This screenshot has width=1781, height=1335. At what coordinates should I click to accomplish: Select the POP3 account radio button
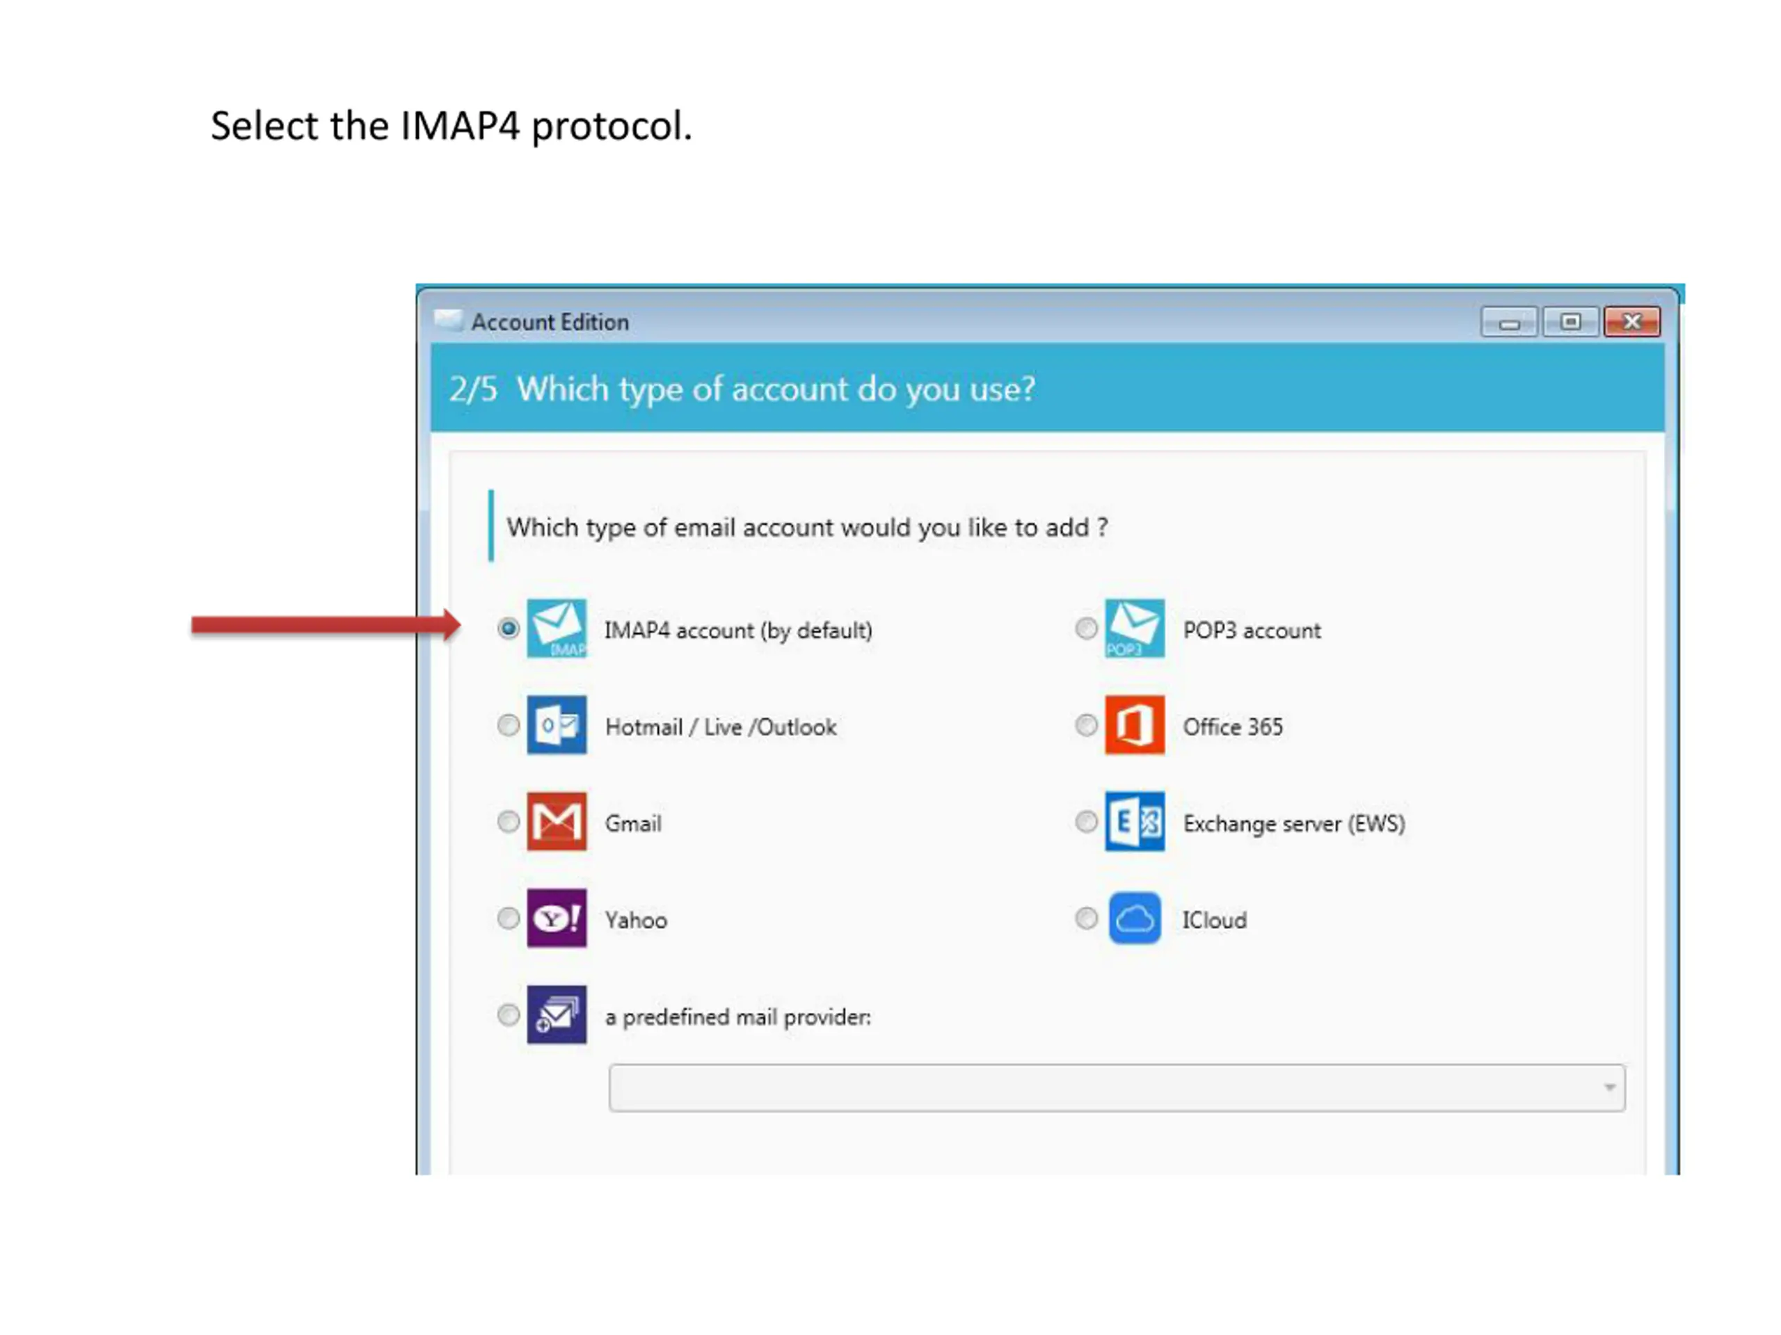pyautogui.click(x=1086, y=628)
